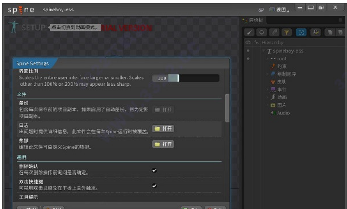Select the 绘制顺序 tree row
The image size is (347, 209).
(x=284, y=74)
